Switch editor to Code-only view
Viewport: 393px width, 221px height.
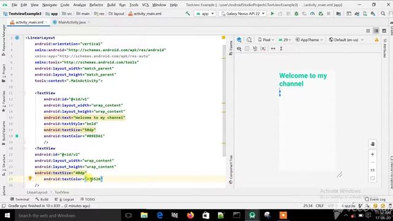click(x=368, y=31)
